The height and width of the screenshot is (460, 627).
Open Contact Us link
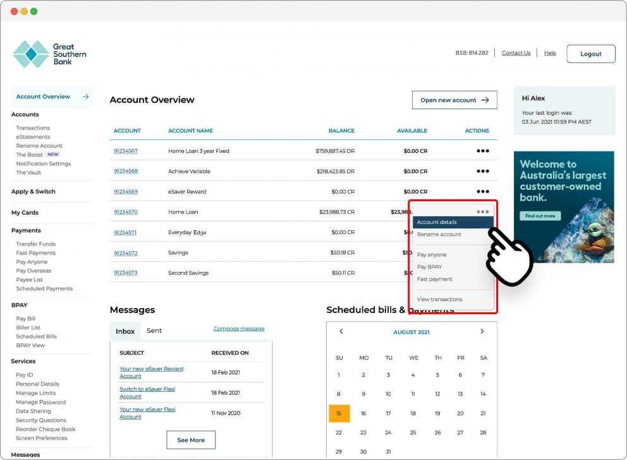516,53
